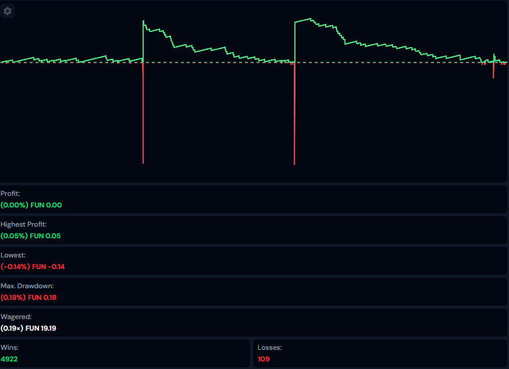Click the first tall red loss spike
The height and width of the screenshot is (369, 509).
pyautogui.click(x=143, y=116)
